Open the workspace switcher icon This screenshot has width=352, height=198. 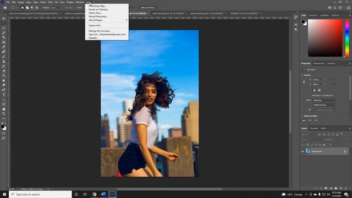point(340,8)
